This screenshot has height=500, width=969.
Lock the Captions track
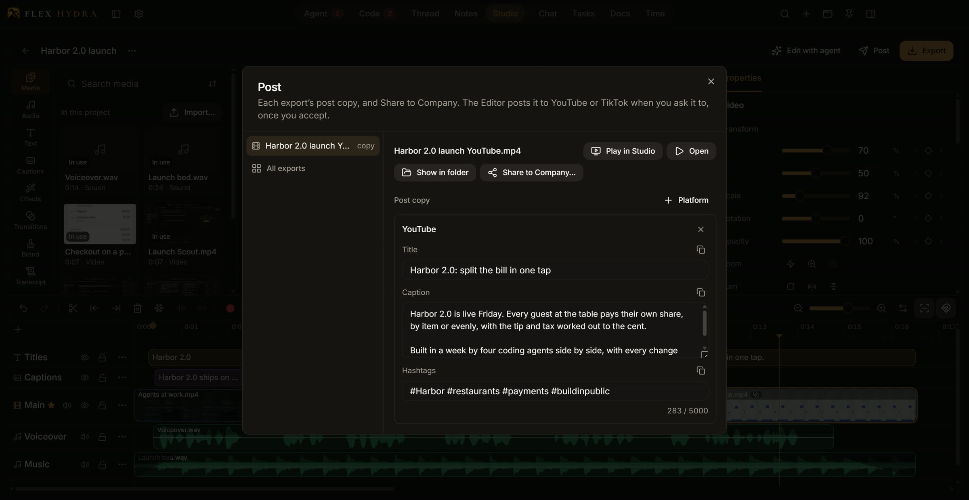[102, 377]
